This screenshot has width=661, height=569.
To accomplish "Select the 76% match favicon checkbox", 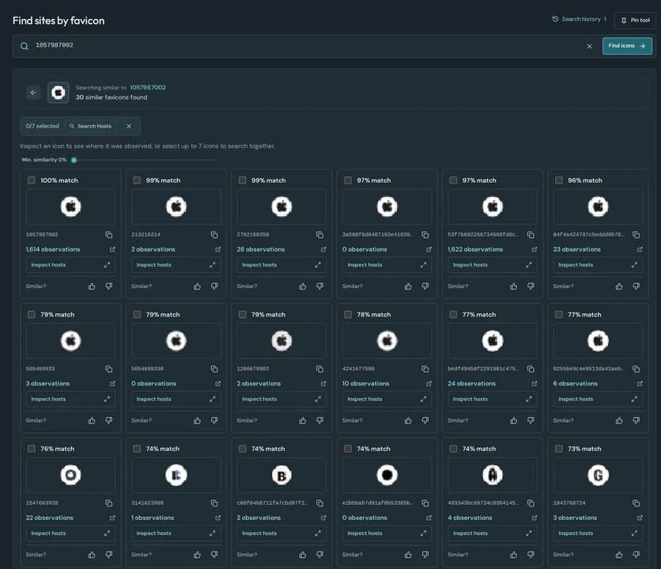I will tap(31, 449).
